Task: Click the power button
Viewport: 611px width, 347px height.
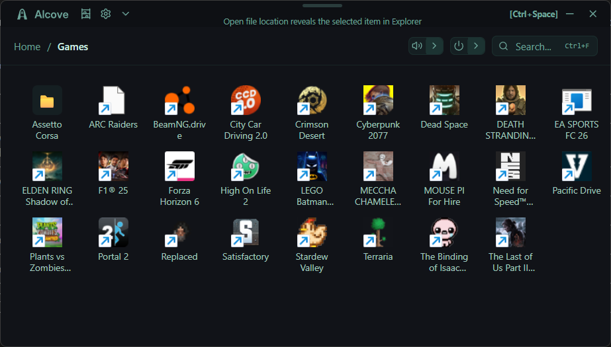Action: point(459,46)
